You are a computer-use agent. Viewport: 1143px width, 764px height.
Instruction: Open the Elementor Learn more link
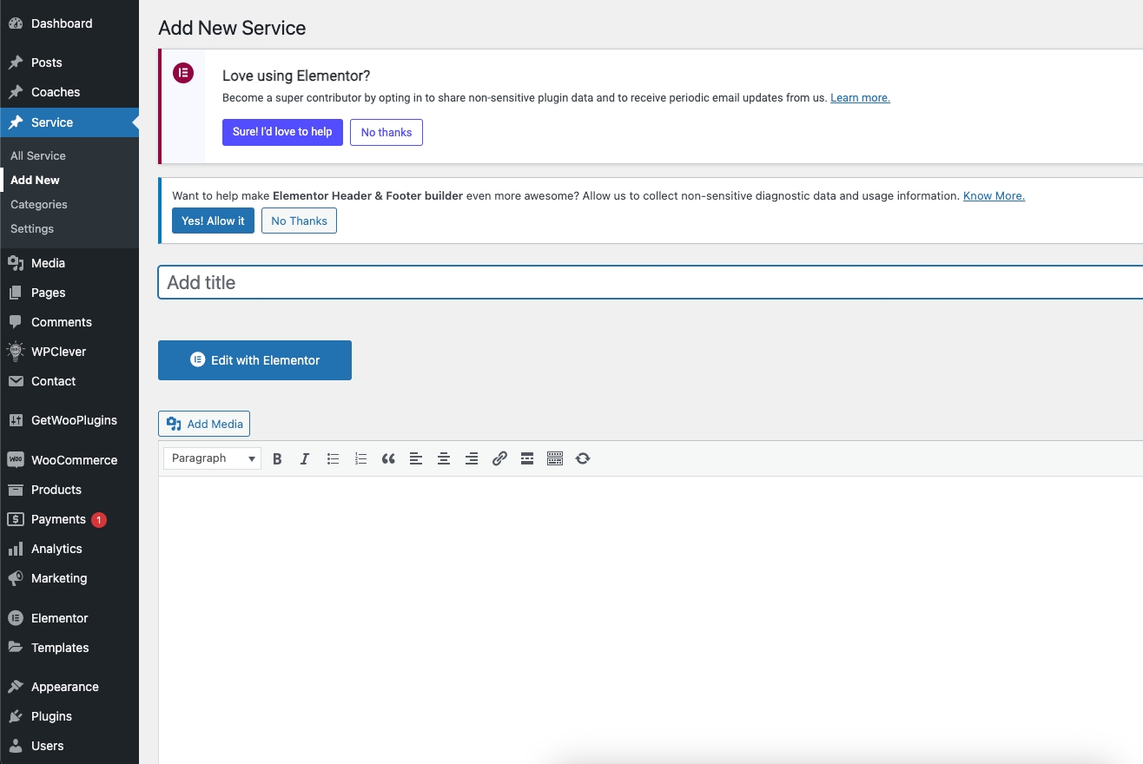[x=860, y=98]
